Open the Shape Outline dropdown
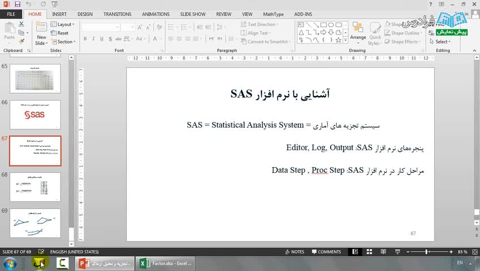480x271 pixels. (x=403, y=33)
